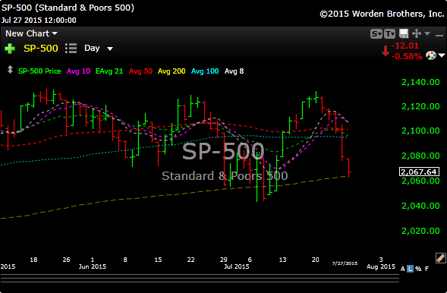Click the Avg 8 legend label
This screenshot has width=447, height=293.
coord(234,71)
